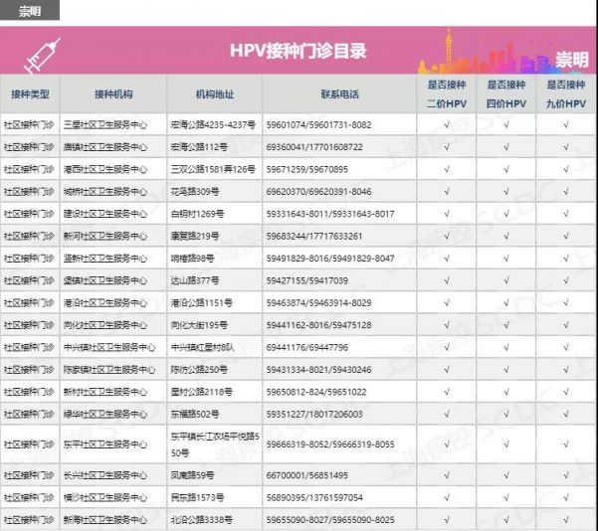This screenshot has height=531, width=598.
Task: Click phone 59441162-8016/59475128
Action: [318, 325]
